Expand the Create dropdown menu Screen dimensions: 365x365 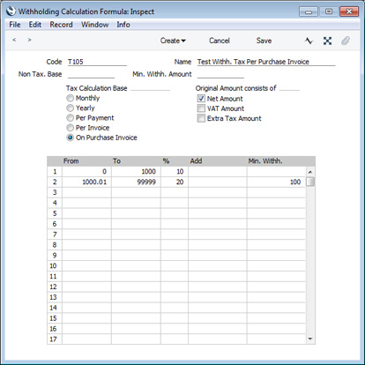point(173,41)
